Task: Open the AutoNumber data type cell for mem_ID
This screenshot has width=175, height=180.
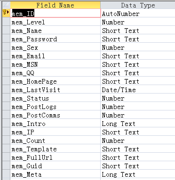Action: click(x=138, y=13)
